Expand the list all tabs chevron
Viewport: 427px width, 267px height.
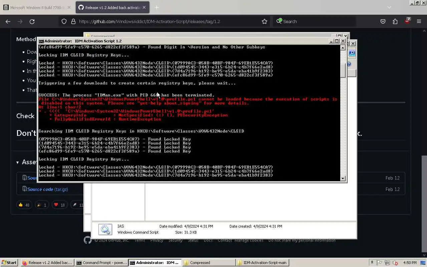(389, 7)
